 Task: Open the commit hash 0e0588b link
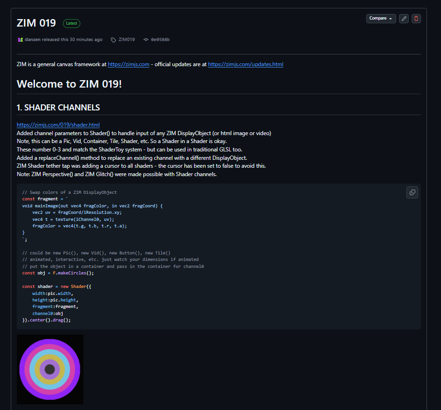pos(160,40)
